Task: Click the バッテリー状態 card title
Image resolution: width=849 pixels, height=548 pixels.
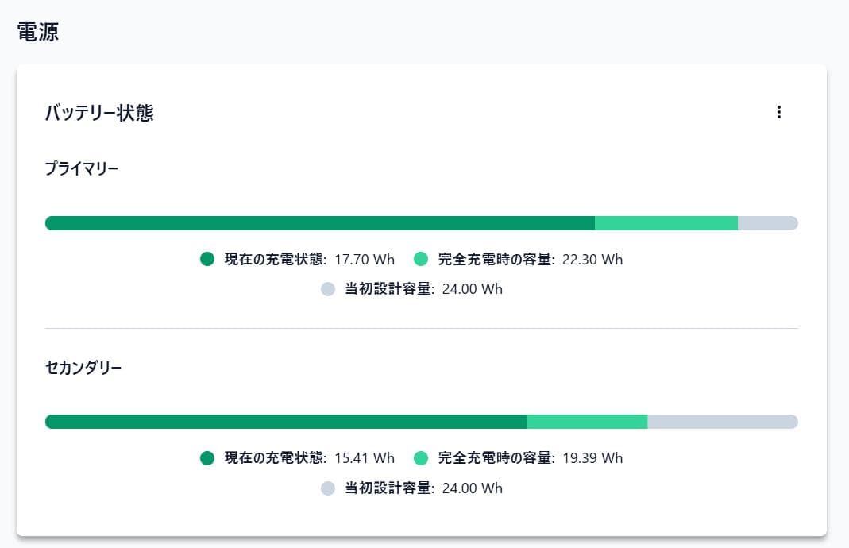Action: click(99, 113)
